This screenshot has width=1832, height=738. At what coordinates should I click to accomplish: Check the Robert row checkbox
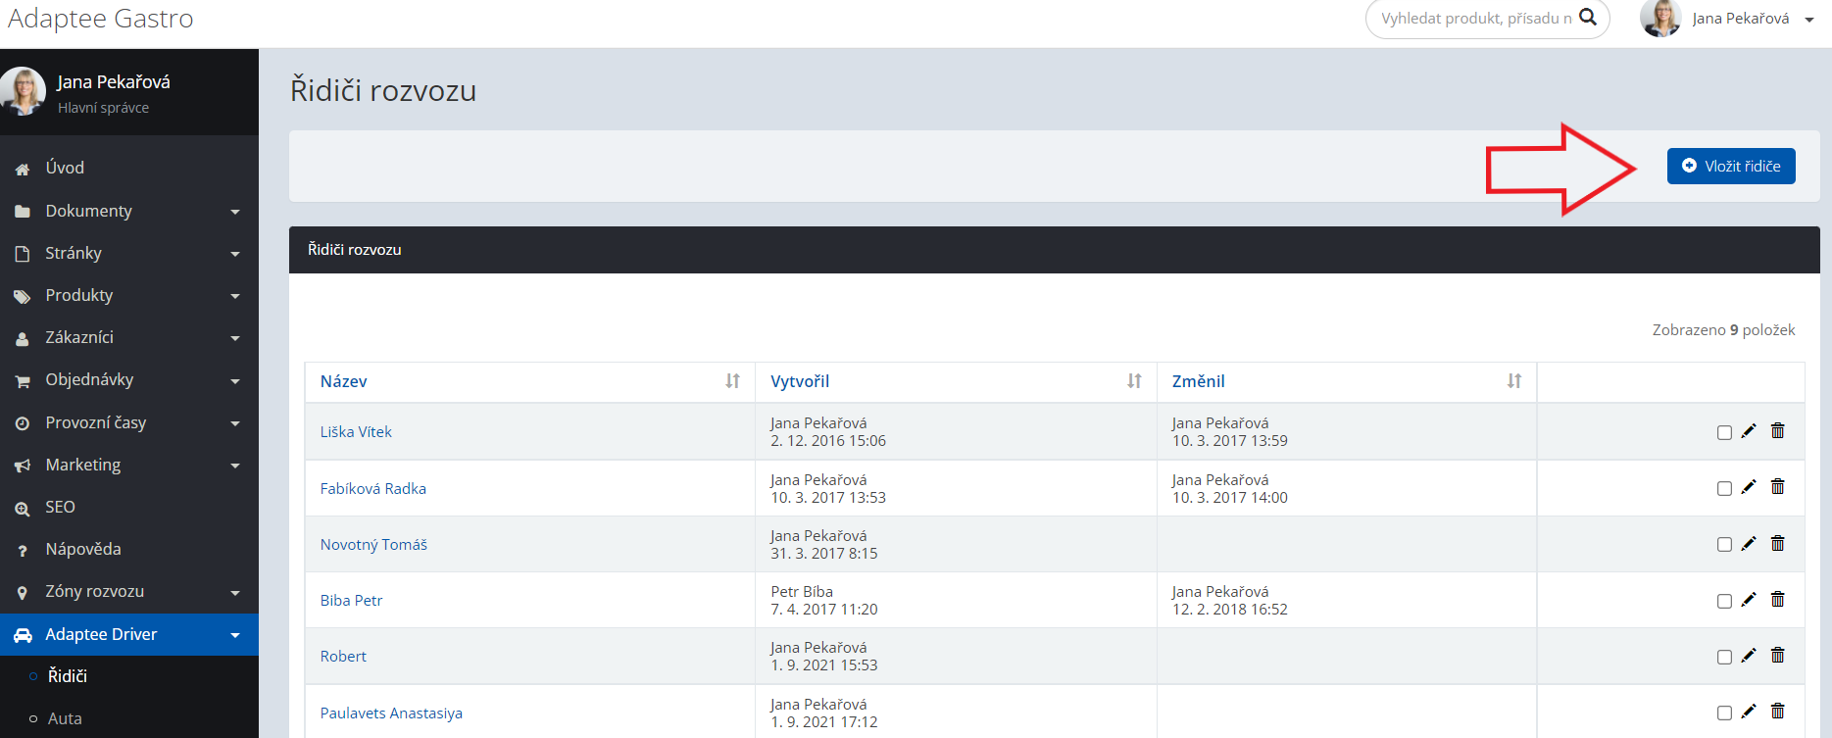pos(1724,657)
